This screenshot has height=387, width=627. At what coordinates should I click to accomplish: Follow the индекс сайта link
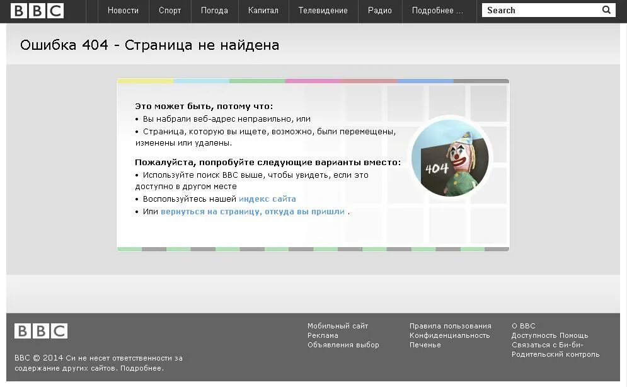pyautogui.click(x=267, y=199)
